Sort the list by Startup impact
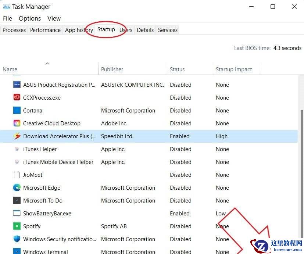The height and width of the screenshot is (254, 304). tap(233, 69)
